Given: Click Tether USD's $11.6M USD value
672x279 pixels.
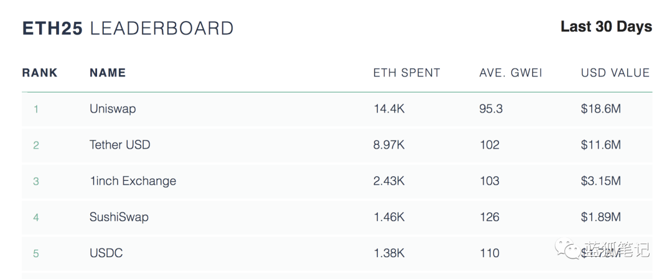Looking at the screenshot, I should 600,145.
